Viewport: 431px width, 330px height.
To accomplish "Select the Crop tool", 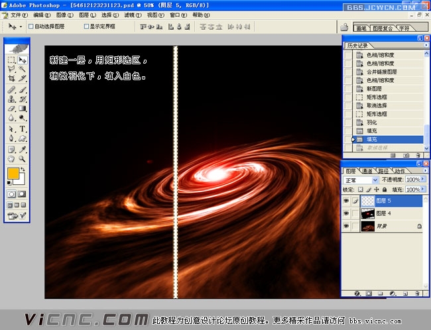I will (11, 78).
